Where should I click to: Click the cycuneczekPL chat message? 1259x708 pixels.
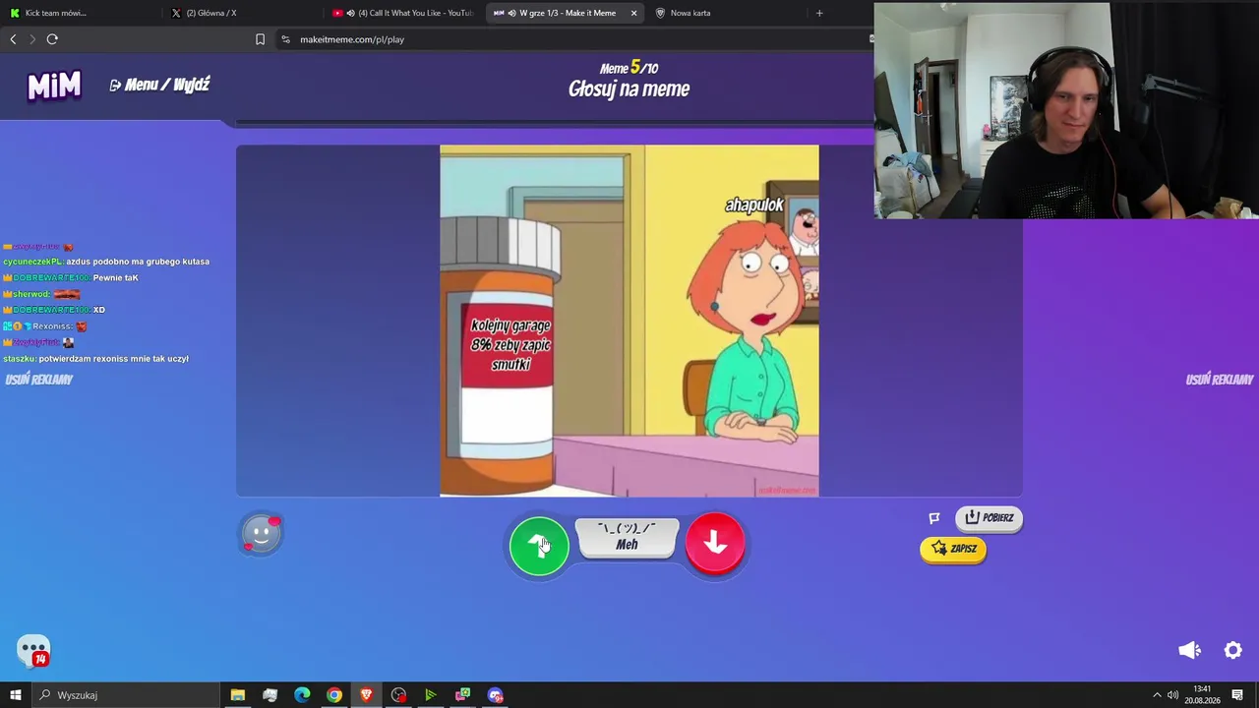pos(106,262)
